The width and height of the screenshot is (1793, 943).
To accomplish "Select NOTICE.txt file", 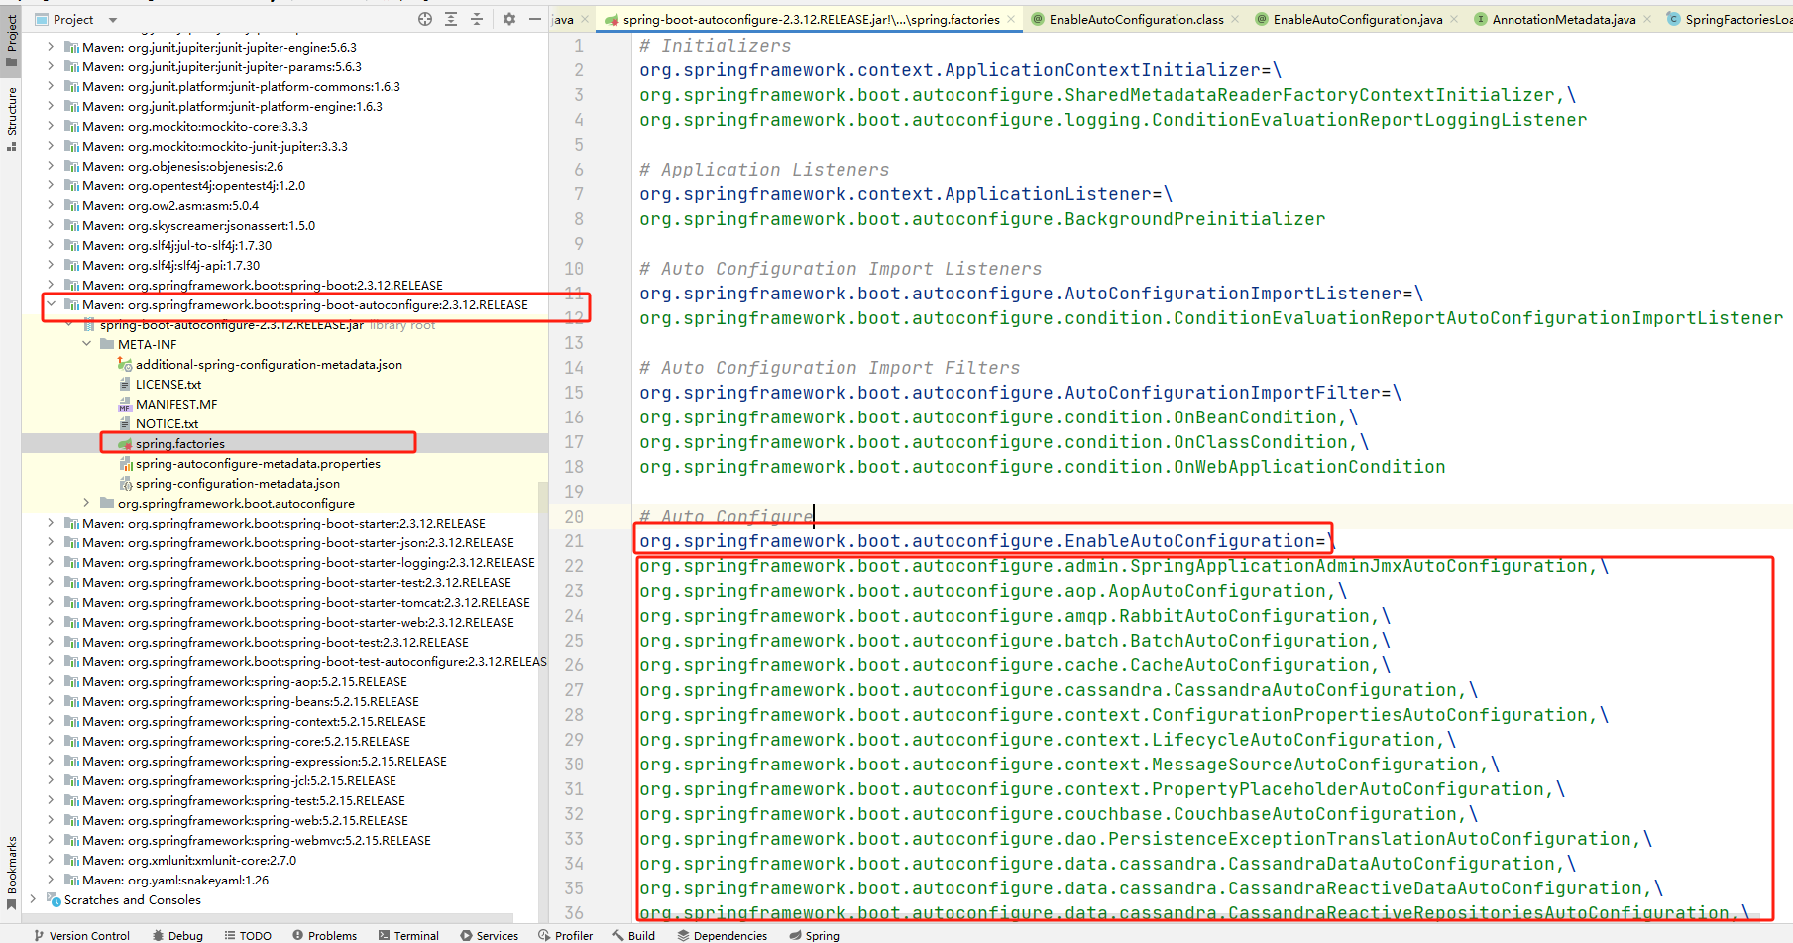I will click(x=167, y=423).
